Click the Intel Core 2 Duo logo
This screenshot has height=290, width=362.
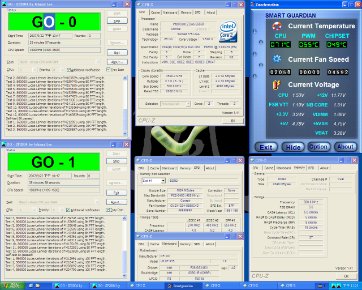click(x=228, y=32)
